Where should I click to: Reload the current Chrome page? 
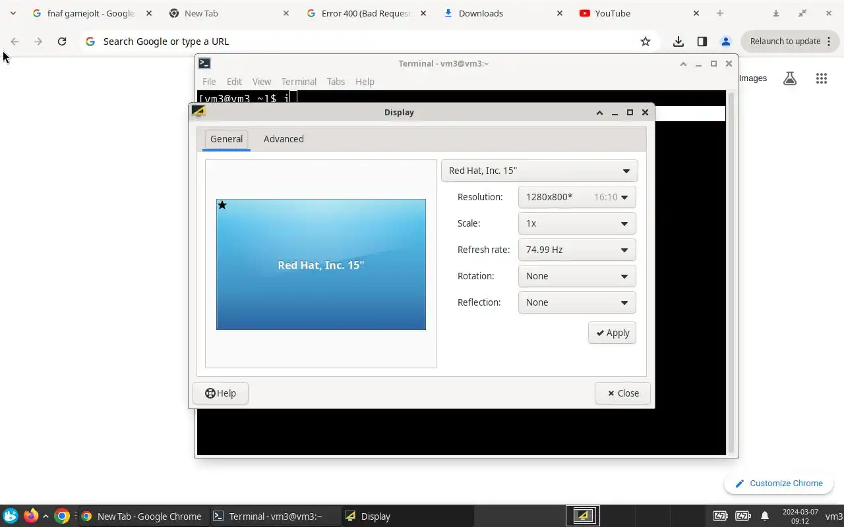pos(62,42)
